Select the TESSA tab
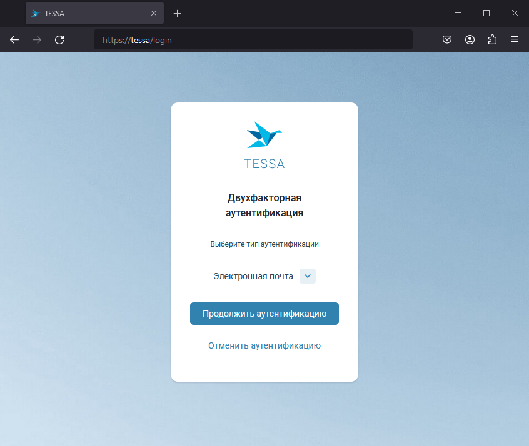Screen dimensions: 529x446 88,13
